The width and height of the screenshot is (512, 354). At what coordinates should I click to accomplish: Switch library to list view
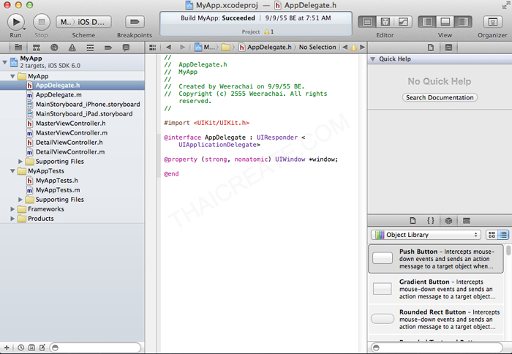(503, 235)
